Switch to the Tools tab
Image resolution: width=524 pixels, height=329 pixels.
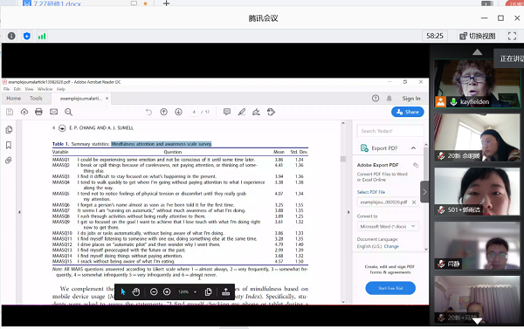36,99
